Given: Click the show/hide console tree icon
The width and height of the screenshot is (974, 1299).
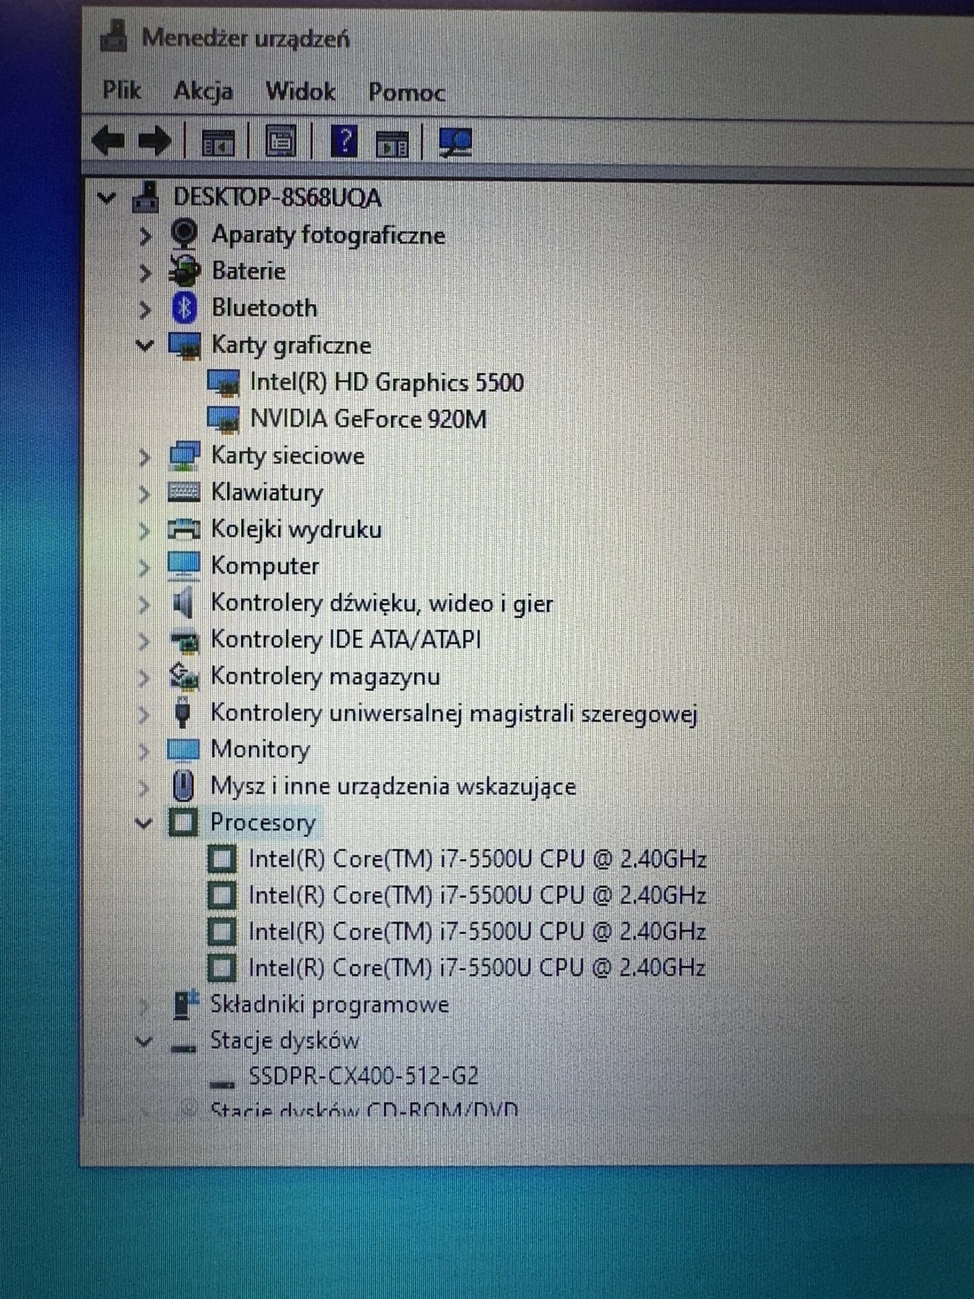Looking at the screenshot, I should point(218,142).
